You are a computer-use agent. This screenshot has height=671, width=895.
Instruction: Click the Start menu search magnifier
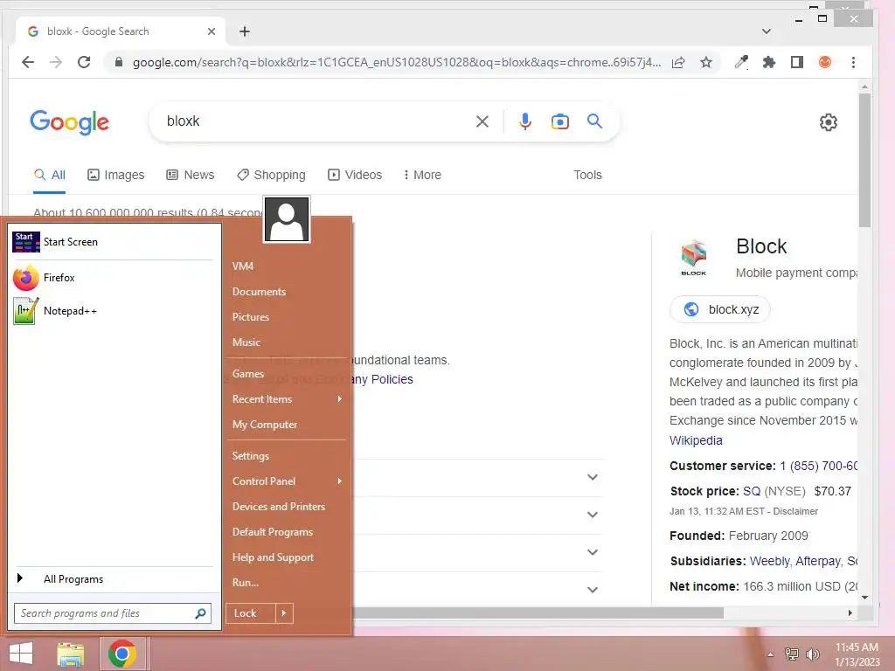point(200,613)
